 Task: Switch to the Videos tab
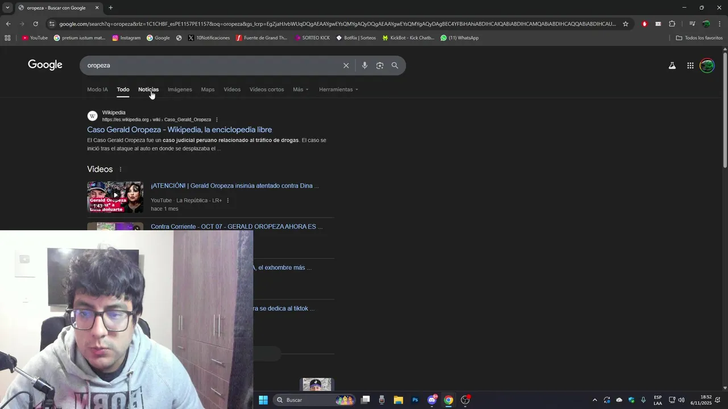tap(232, 89)
